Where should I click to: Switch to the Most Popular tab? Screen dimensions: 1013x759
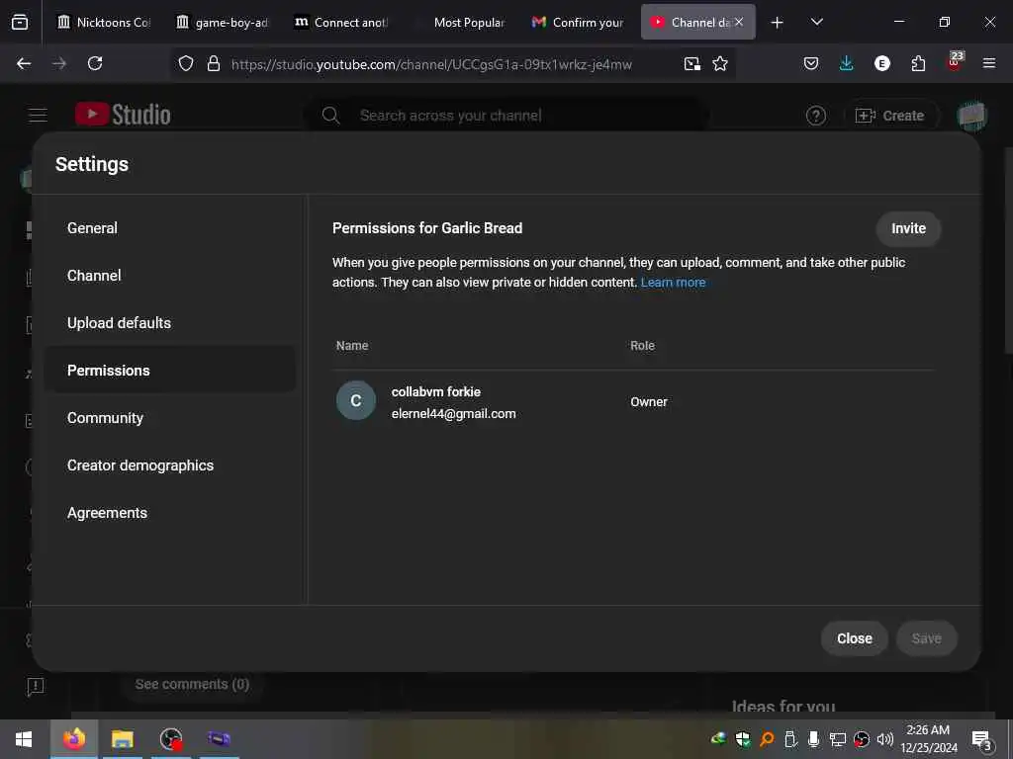(460, 22)
